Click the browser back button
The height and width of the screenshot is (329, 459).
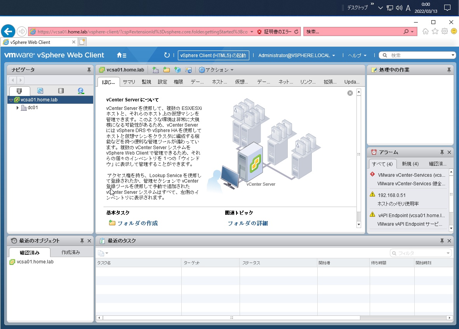[8, 31]
